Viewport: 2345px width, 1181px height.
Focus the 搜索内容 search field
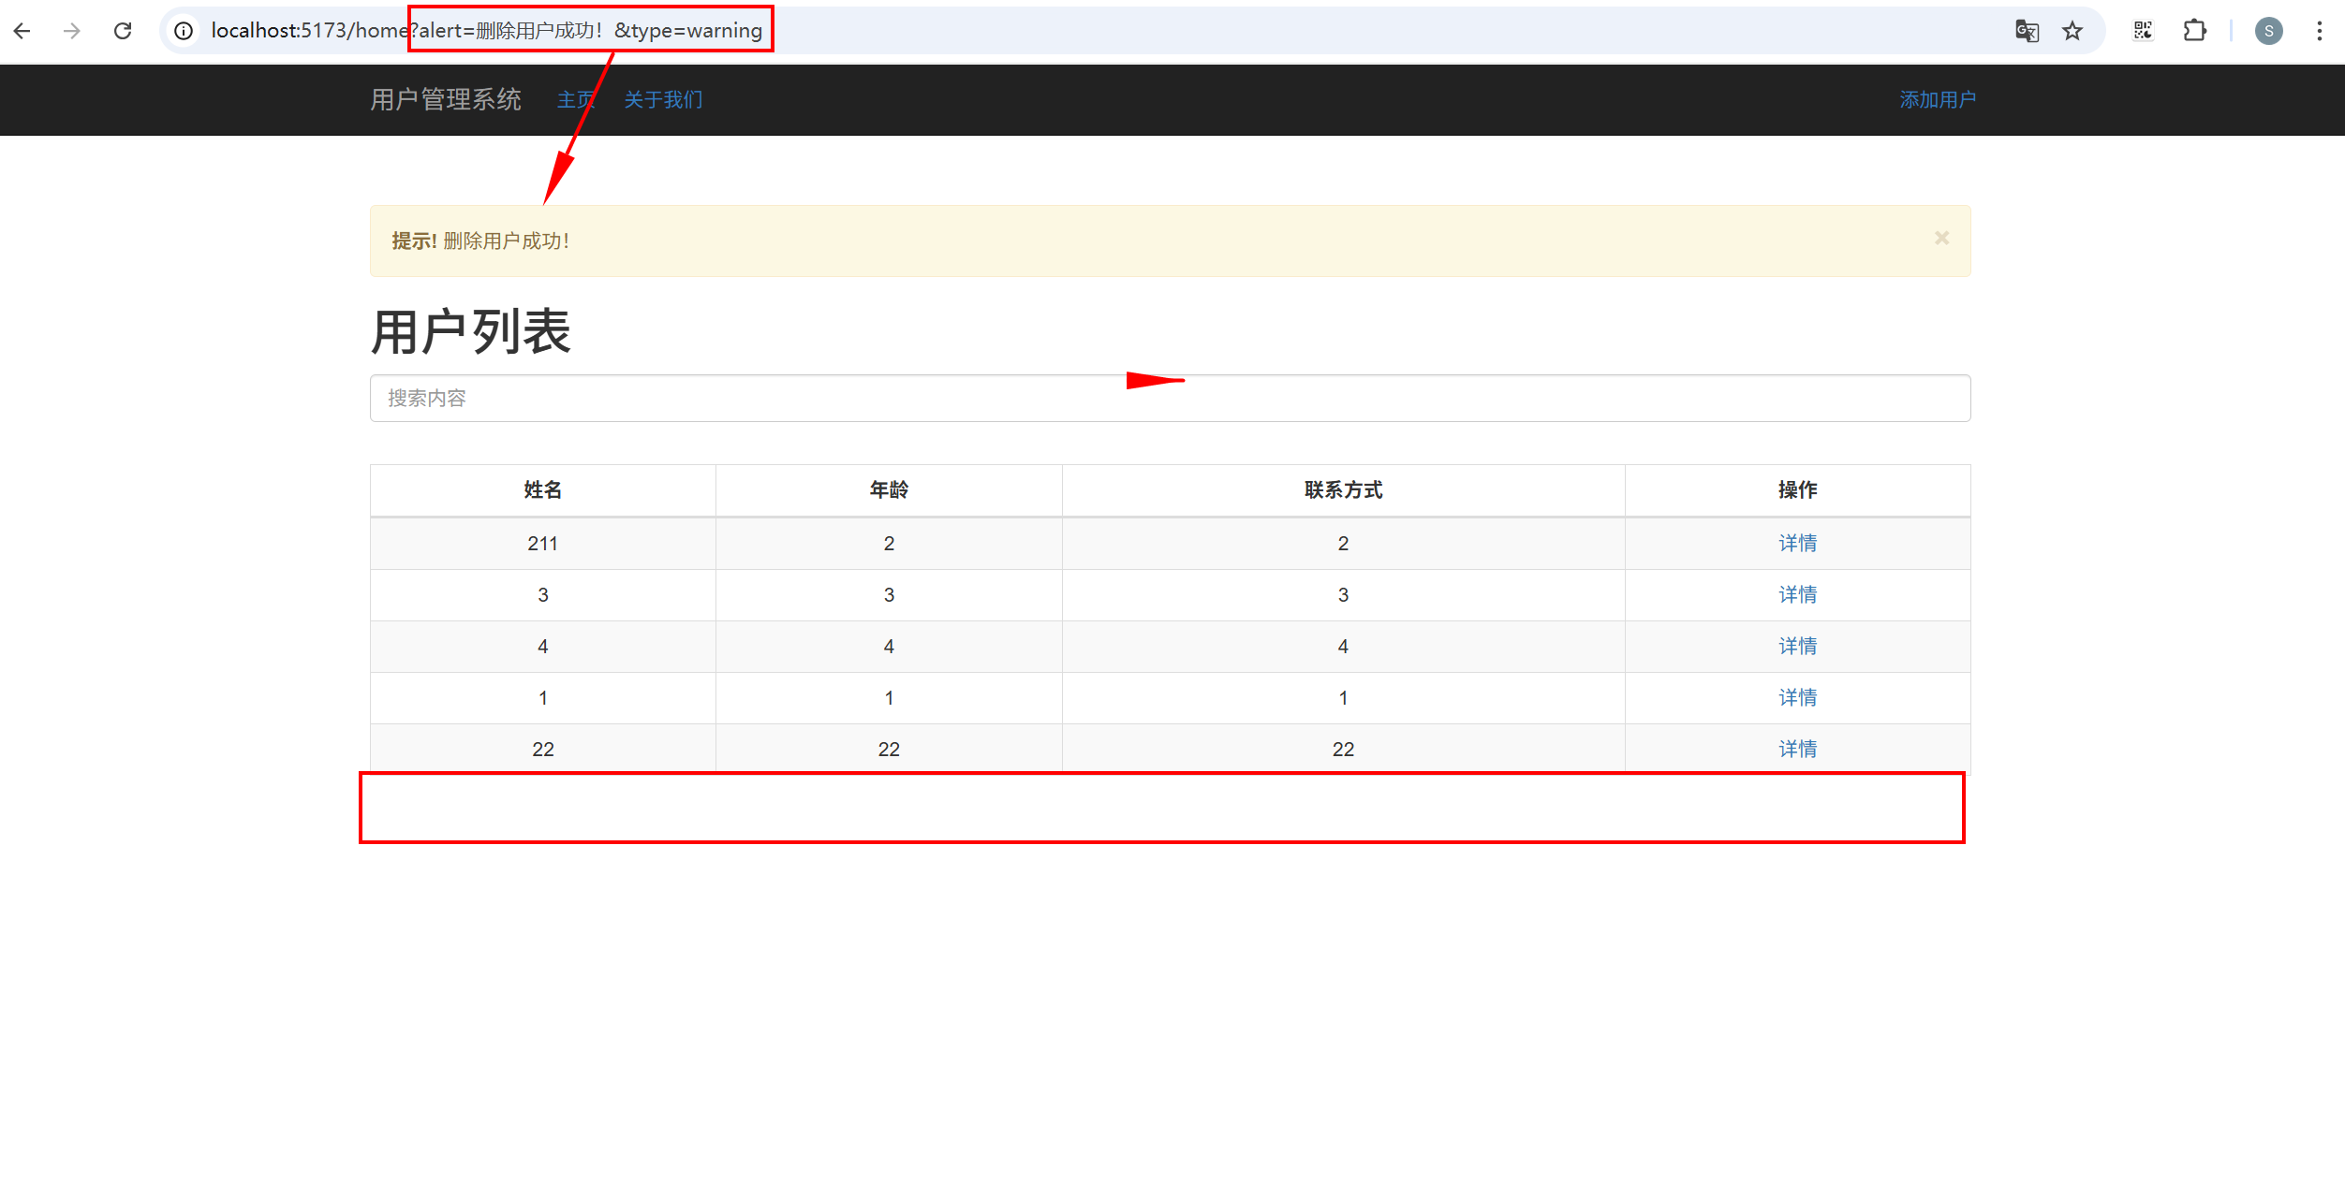click(1170, 399)
